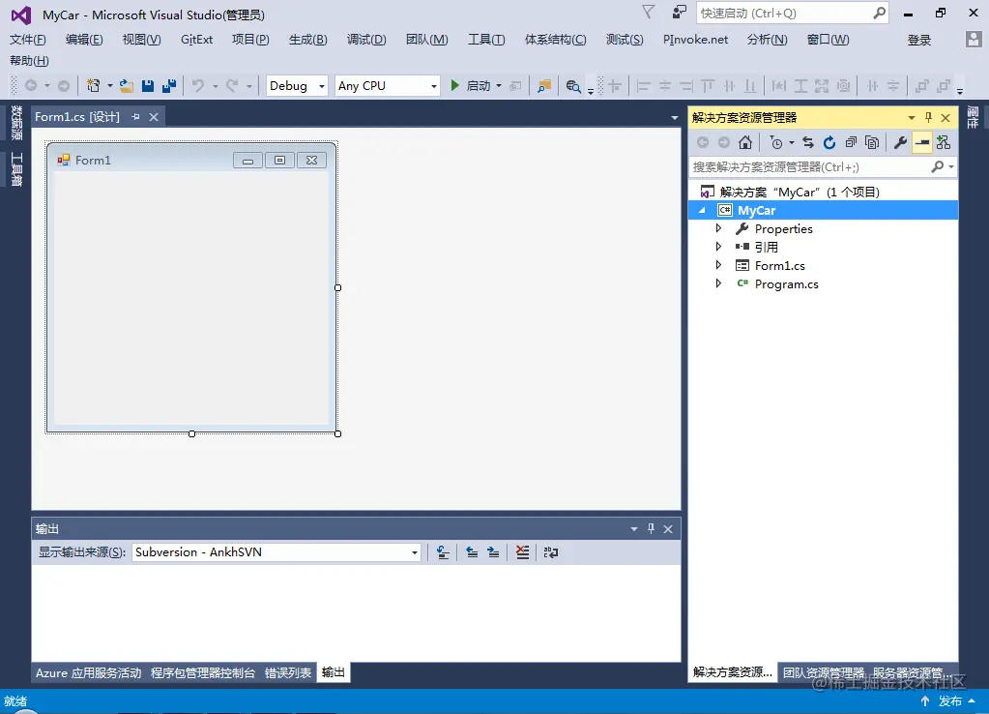Switch to the 程序包管理器控制台 tab
This screenshot has width=989, height=714.
click(x=203, y=672)
